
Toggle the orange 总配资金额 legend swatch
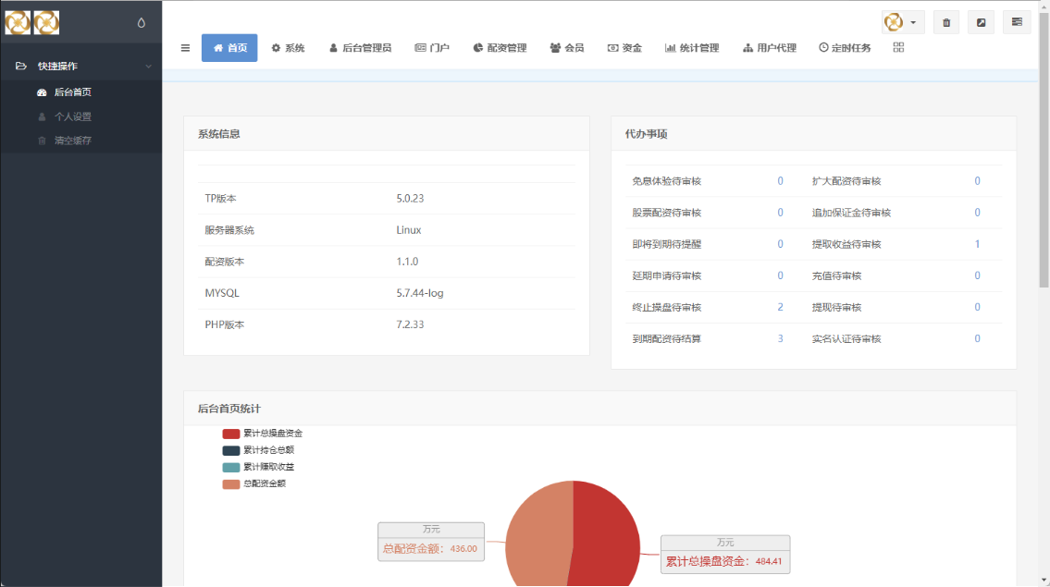pyautogui.click(x=231, y=483)
